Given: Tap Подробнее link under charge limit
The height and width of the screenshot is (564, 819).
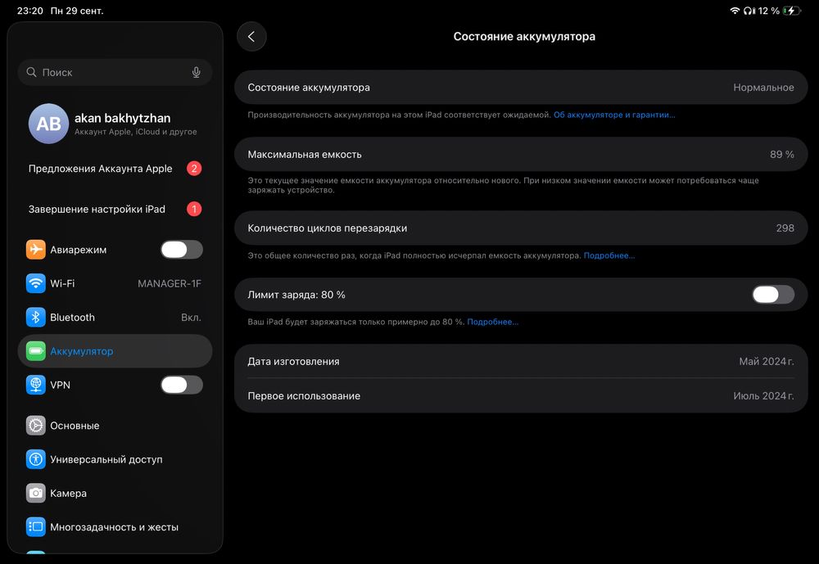Looking at the screenshot, I should [492, 323].
